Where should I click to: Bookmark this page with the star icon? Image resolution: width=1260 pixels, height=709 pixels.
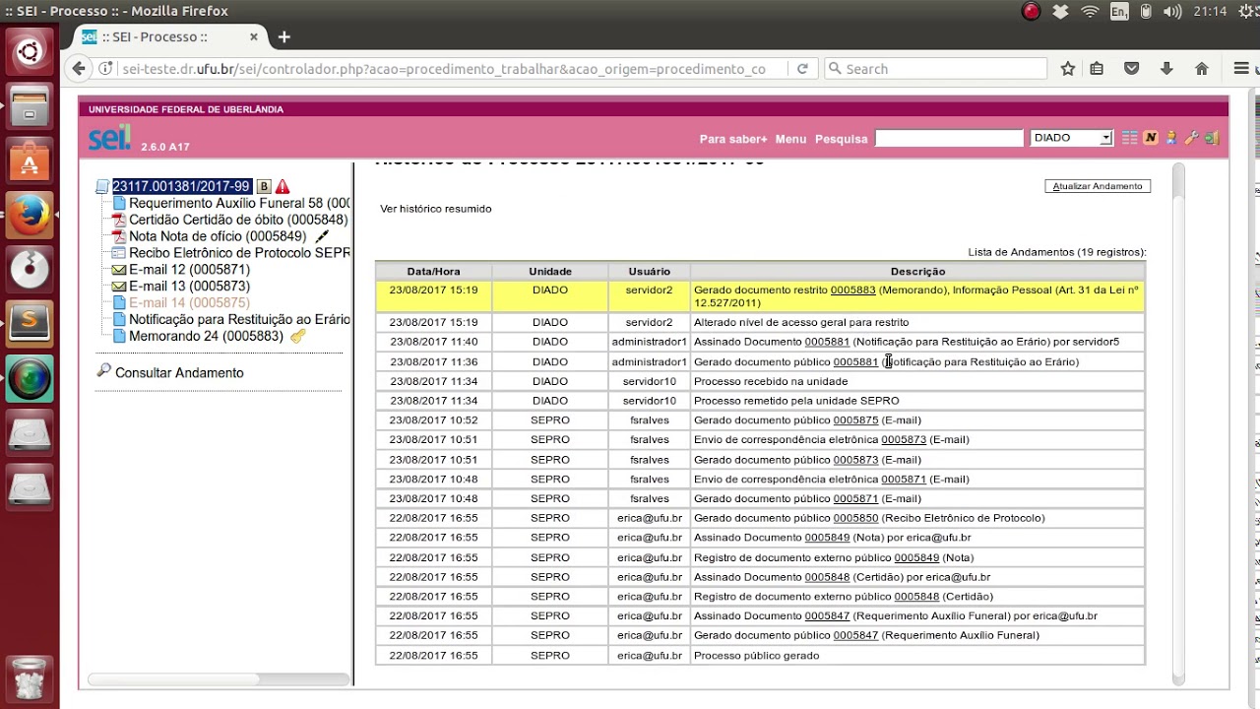click(x=1068, y=69)
